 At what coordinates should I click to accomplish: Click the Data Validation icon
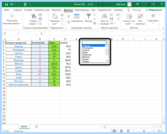tap(112, 23)
